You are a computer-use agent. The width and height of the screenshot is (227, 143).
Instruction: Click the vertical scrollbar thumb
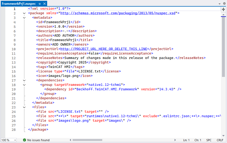tap(223, 47)
